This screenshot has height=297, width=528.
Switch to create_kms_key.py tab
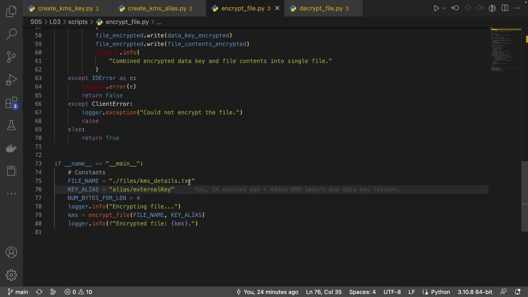click(65, 9)
